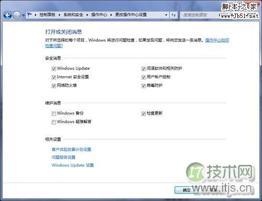Open the 客户体验改善计划设置 link
262x201 pixels.
(x=71, y=149)
